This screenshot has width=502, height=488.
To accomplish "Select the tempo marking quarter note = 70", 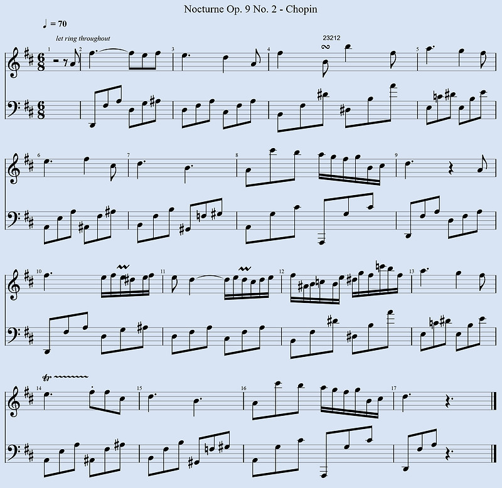I will (55, 24).
